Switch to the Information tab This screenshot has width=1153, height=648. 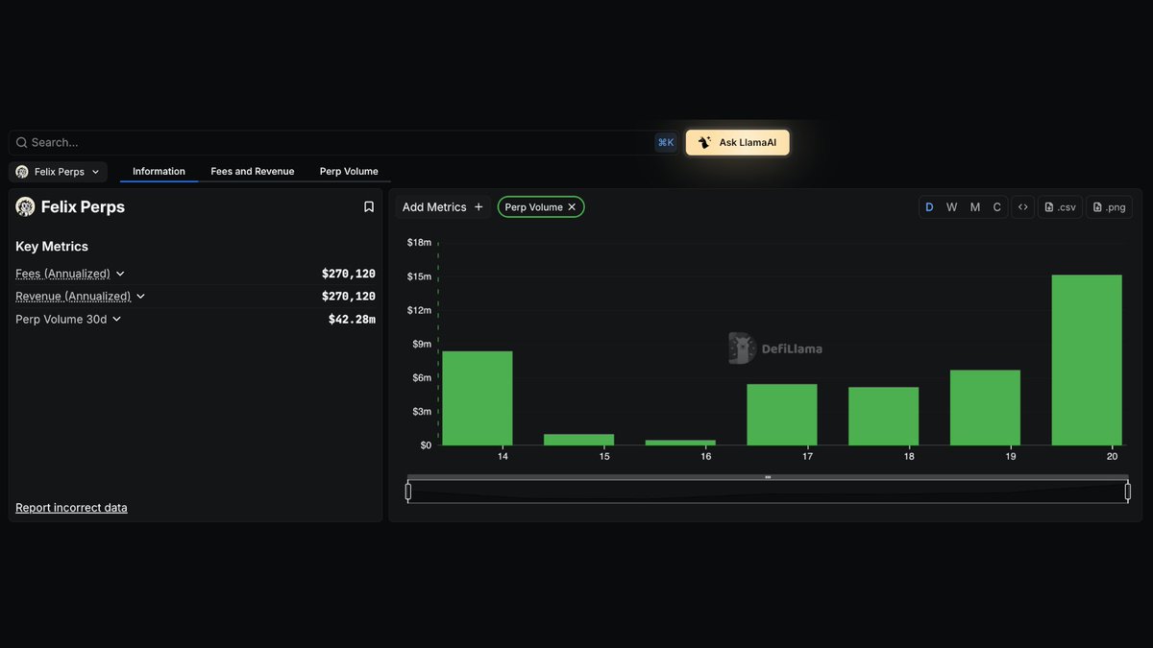point(159,171)
